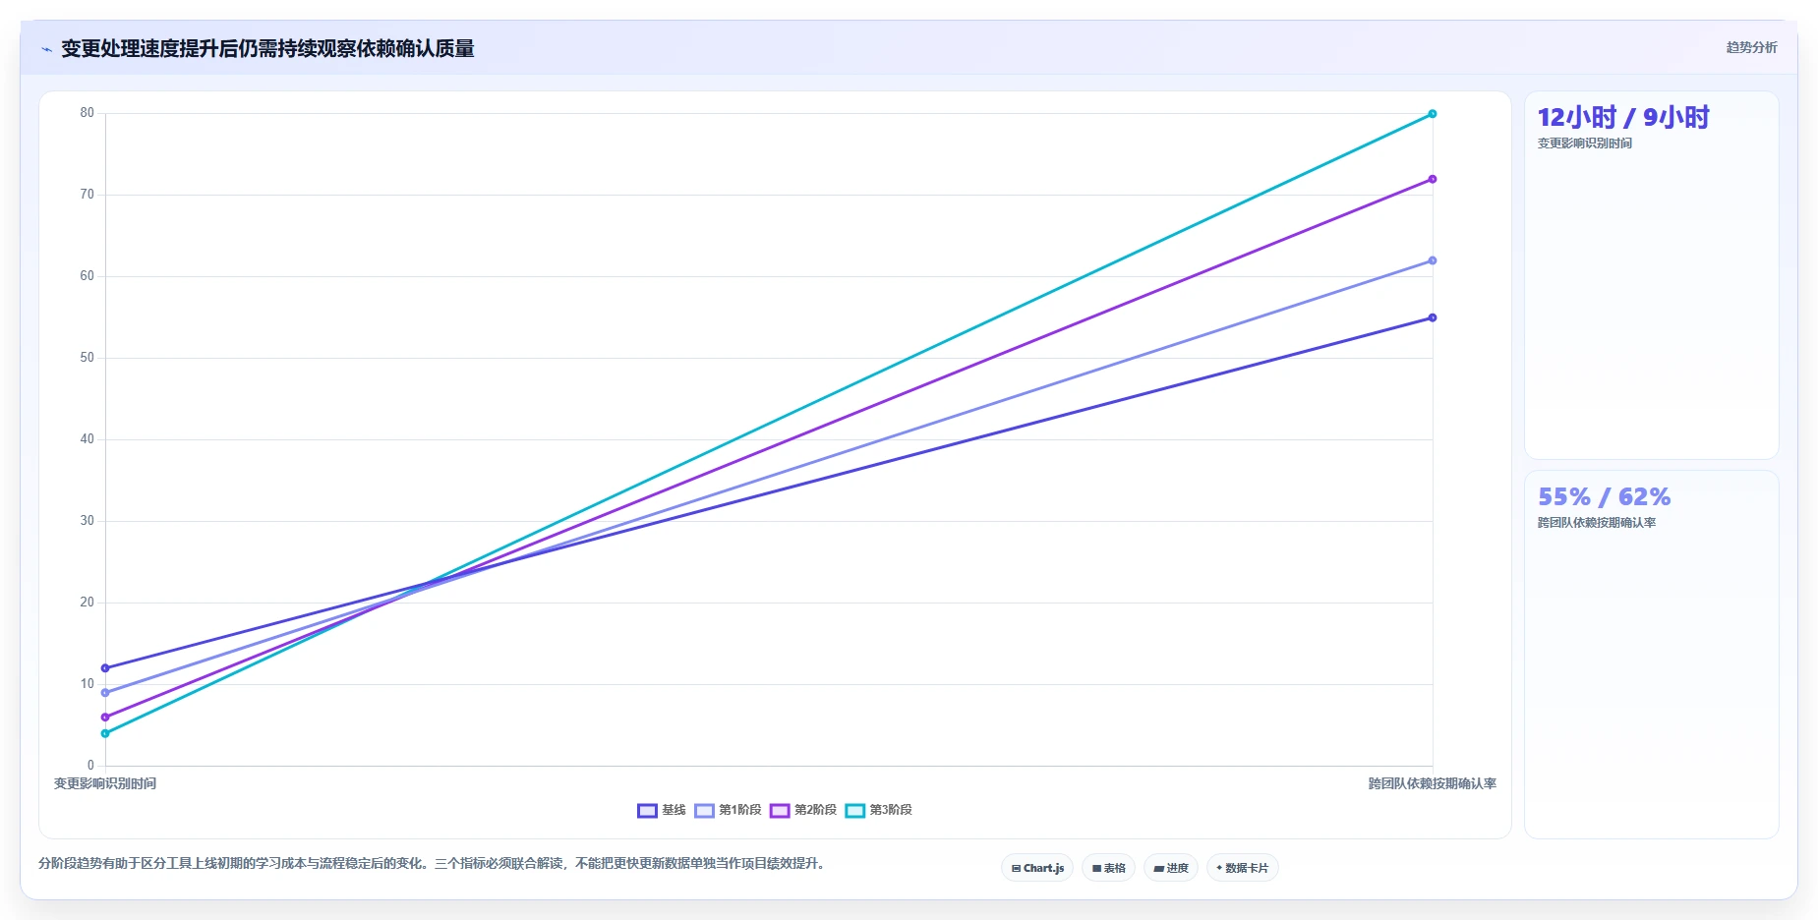Click the 变更影响识别时间 card caption
The height and width of the screenshot is (920, 1818).
click(1585, 144)
